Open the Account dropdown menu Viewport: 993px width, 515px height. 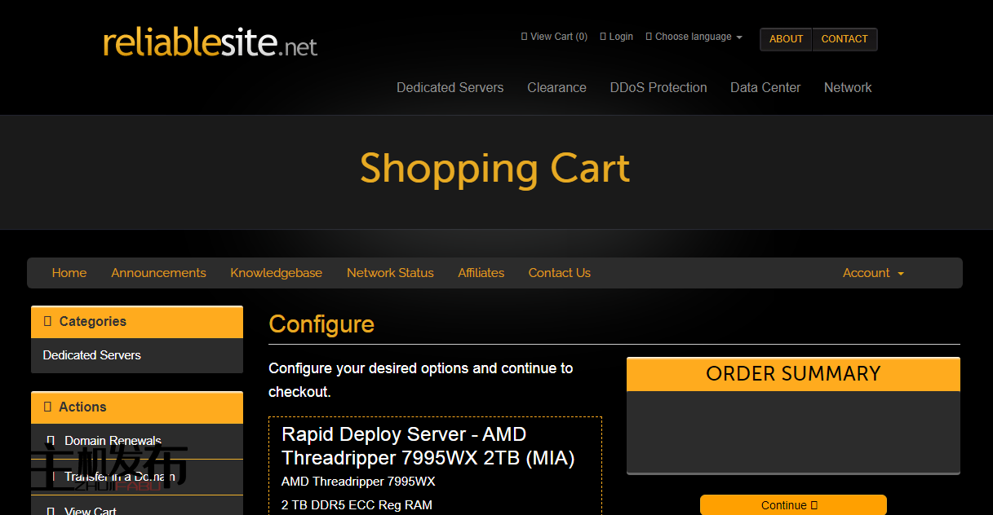coord(872,273)
